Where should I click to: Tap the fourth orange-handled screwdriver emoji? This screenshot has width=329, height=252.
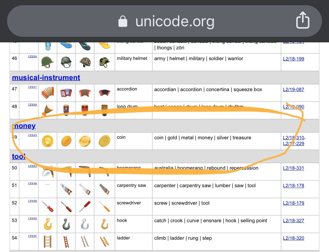click(x=104, y=206)
